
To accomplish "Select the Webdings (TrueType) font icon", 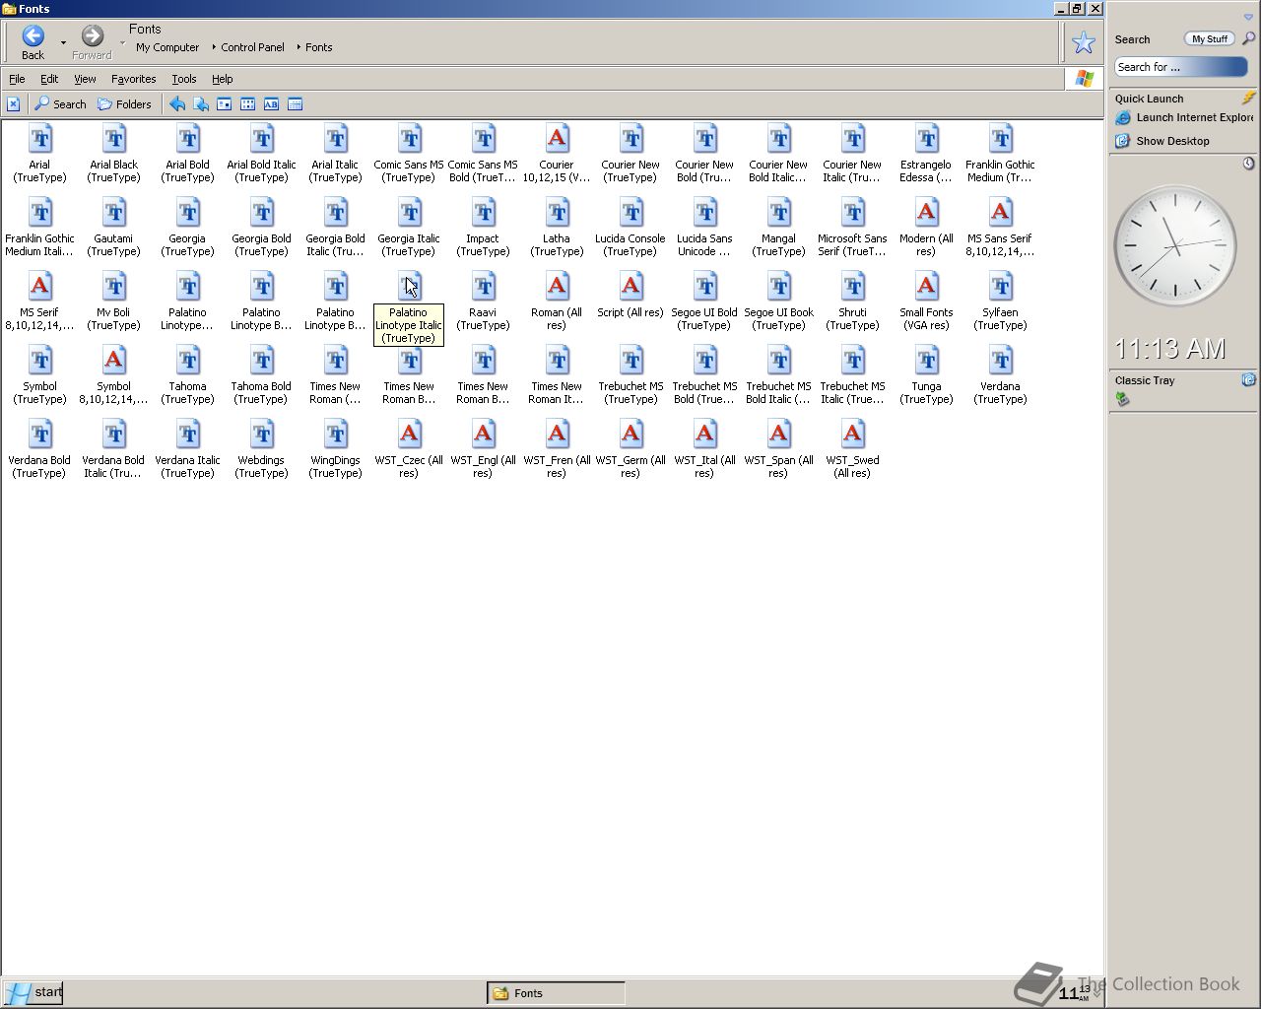I will tap(261, 436).
